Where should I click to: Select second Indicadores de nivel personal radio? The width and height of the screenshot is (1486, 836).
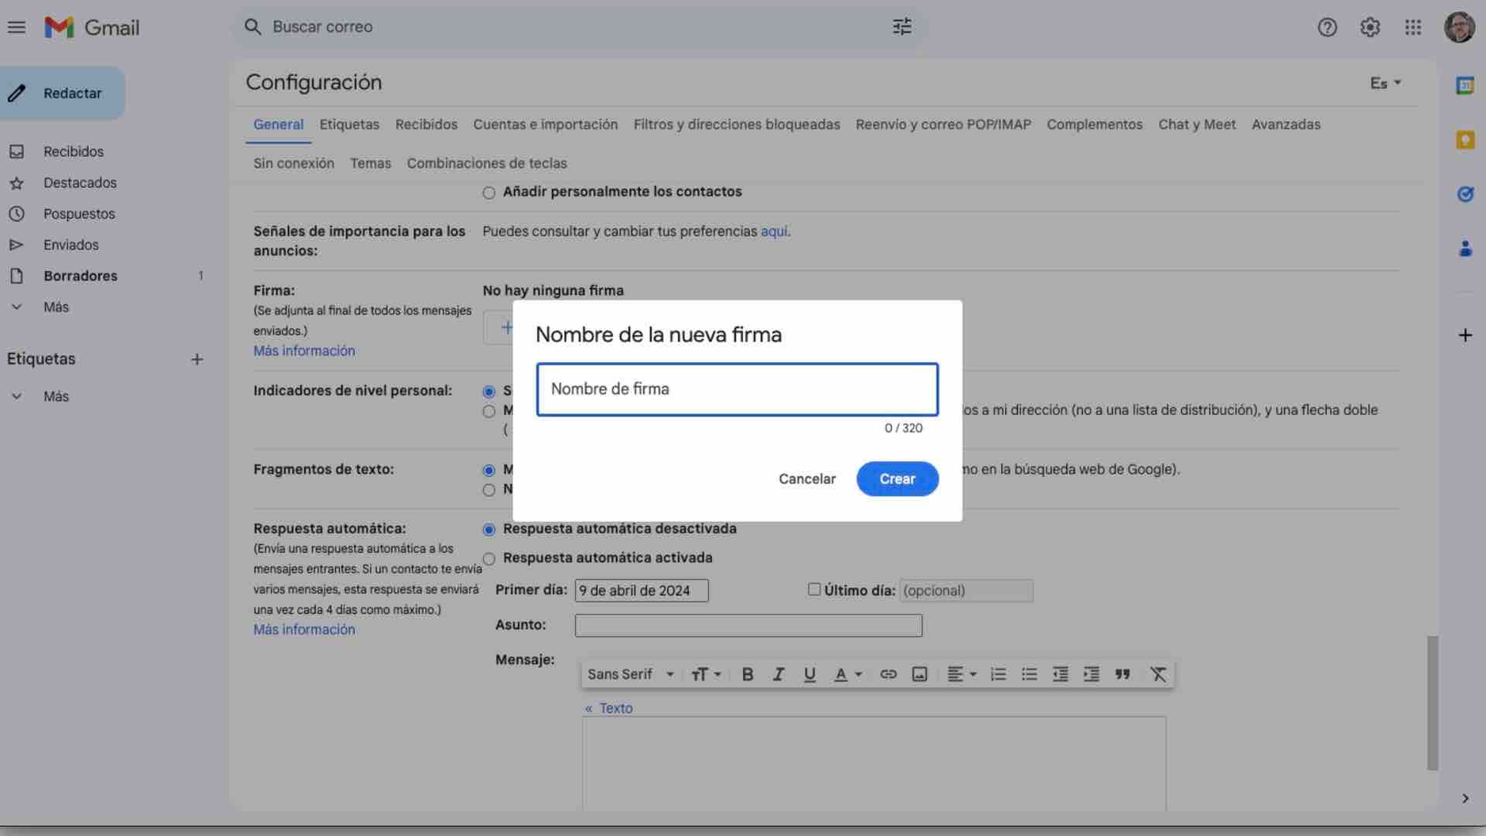pyautogui.click(x=489, y=411)
